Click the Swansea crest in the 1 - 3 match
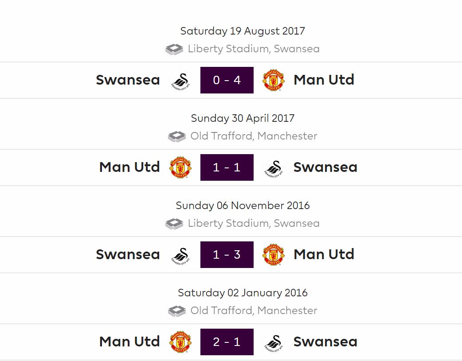 point(180,255)
